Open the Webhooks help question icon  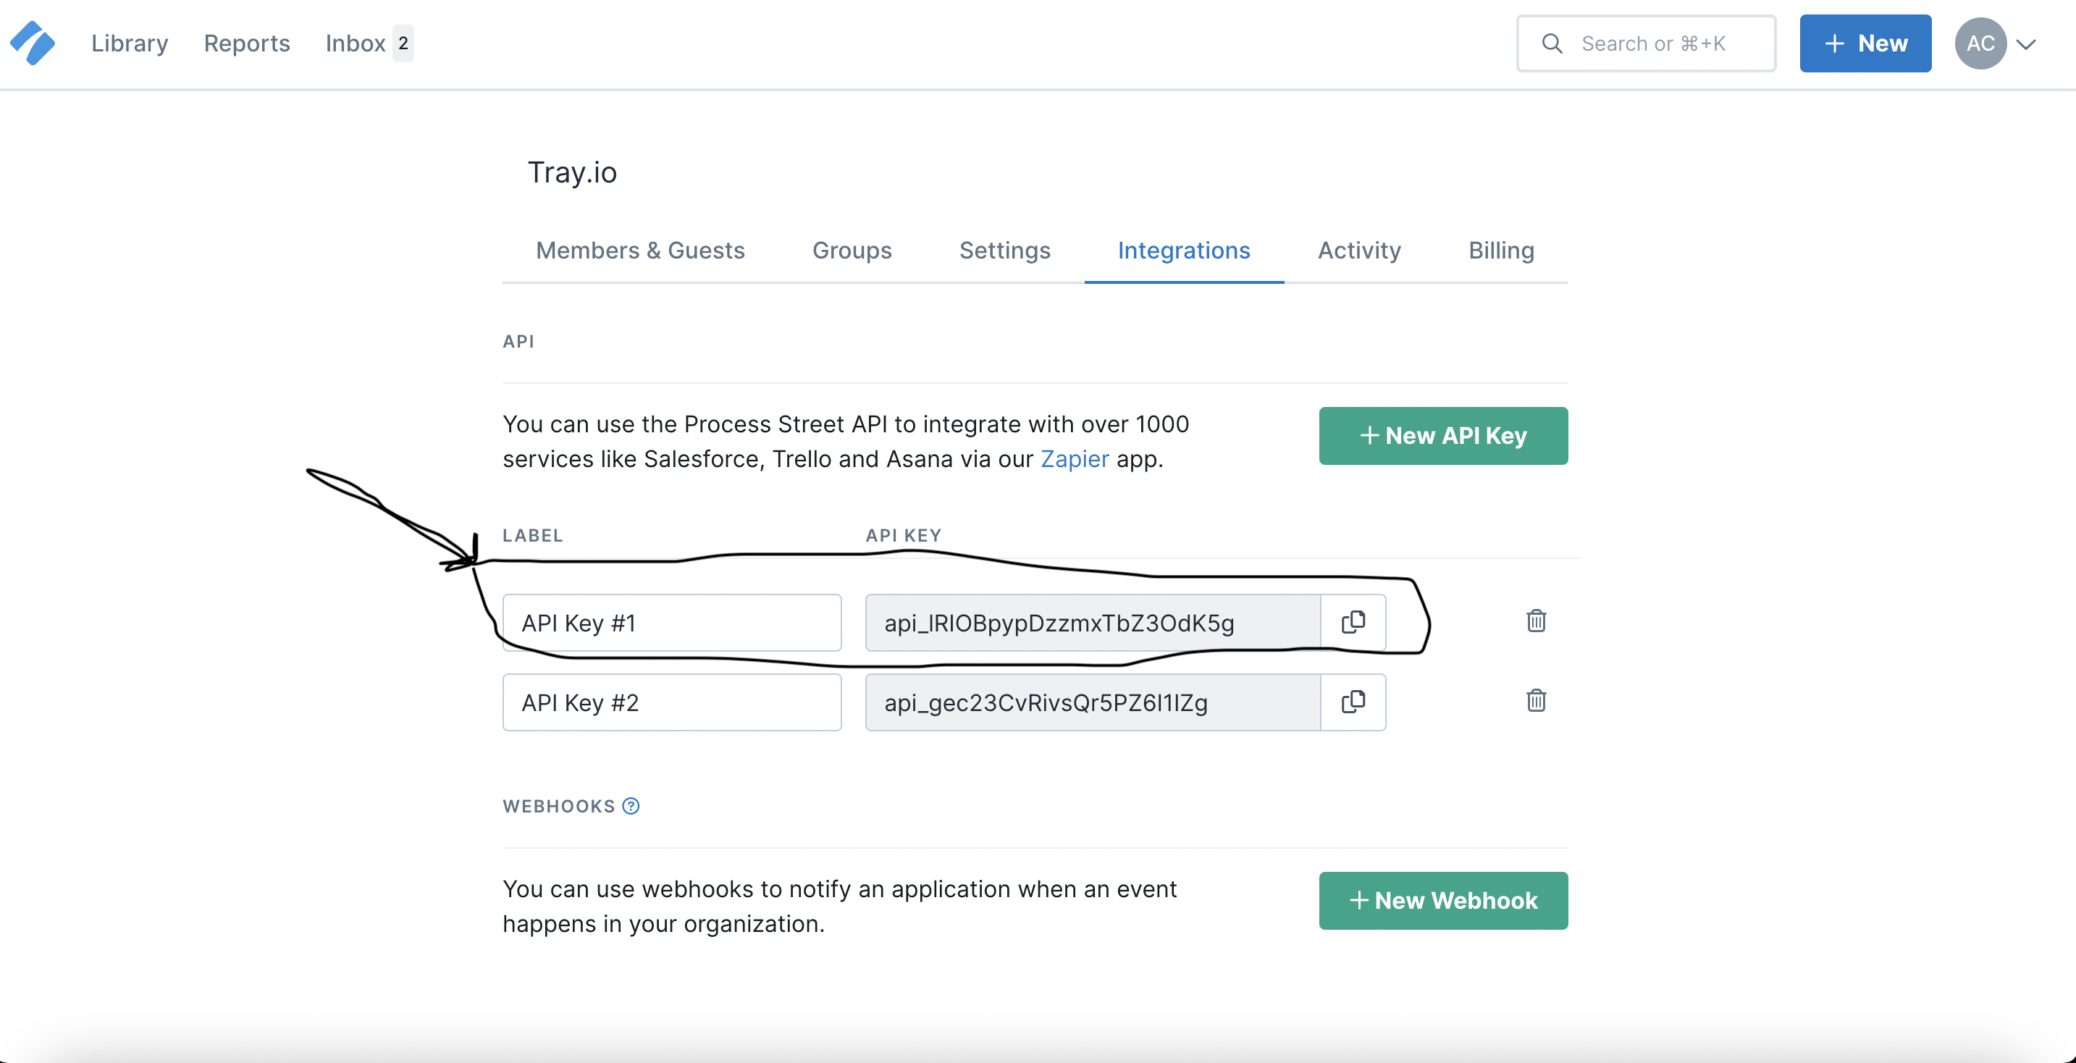point(630,805)
